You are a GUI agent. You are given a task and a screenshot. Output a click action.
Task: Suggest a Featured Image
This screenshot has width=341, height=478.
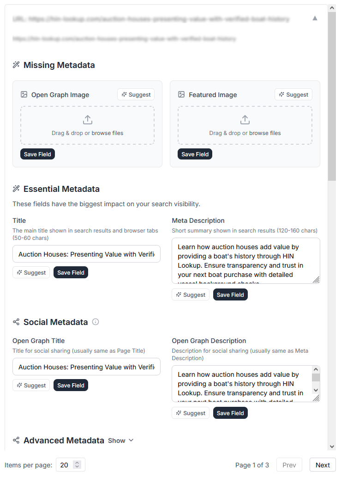[x=293, y=94]
